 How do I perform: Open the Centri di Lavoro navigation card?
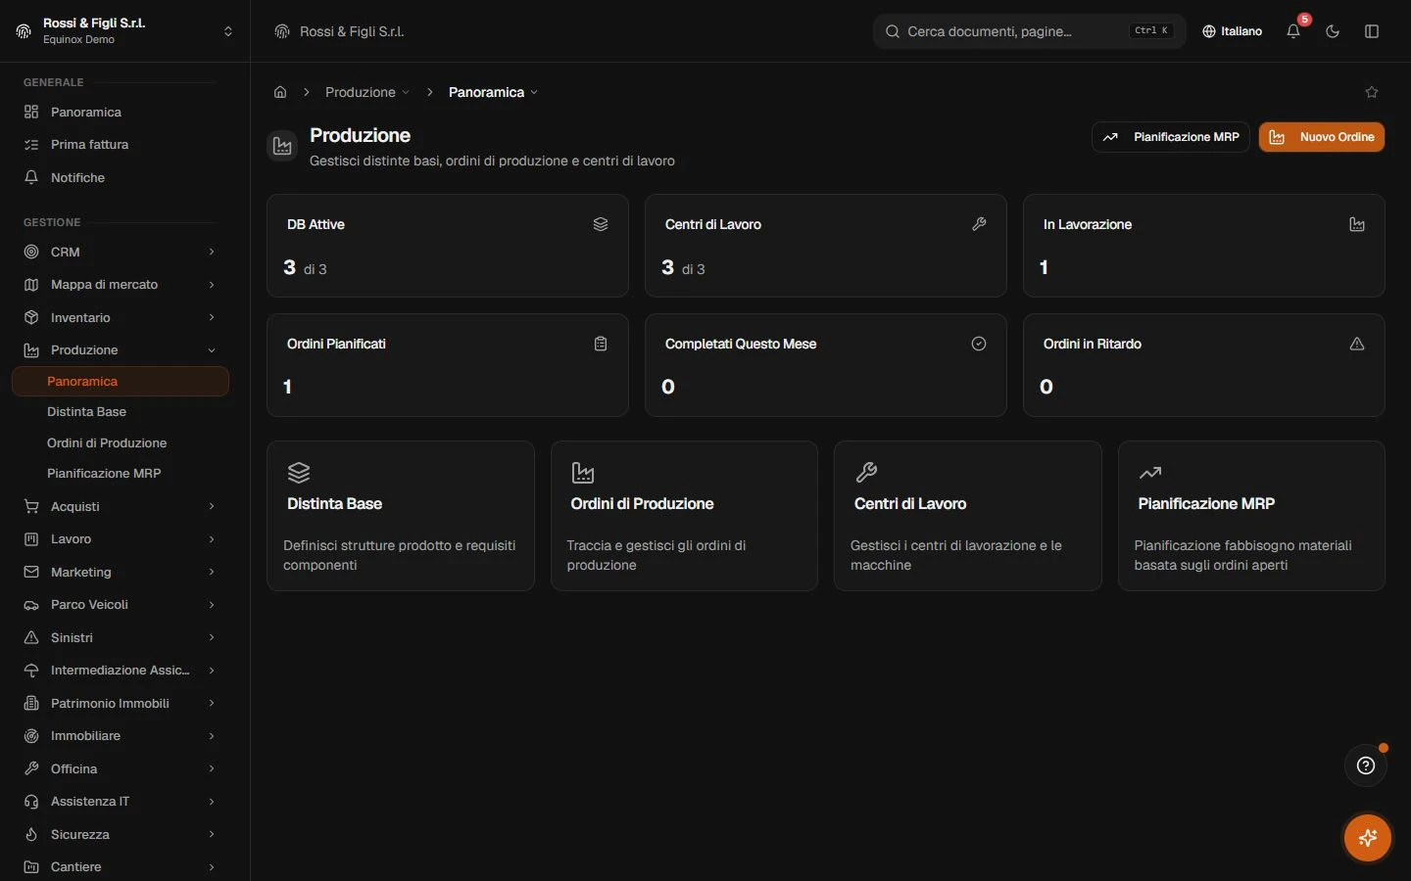968,516
